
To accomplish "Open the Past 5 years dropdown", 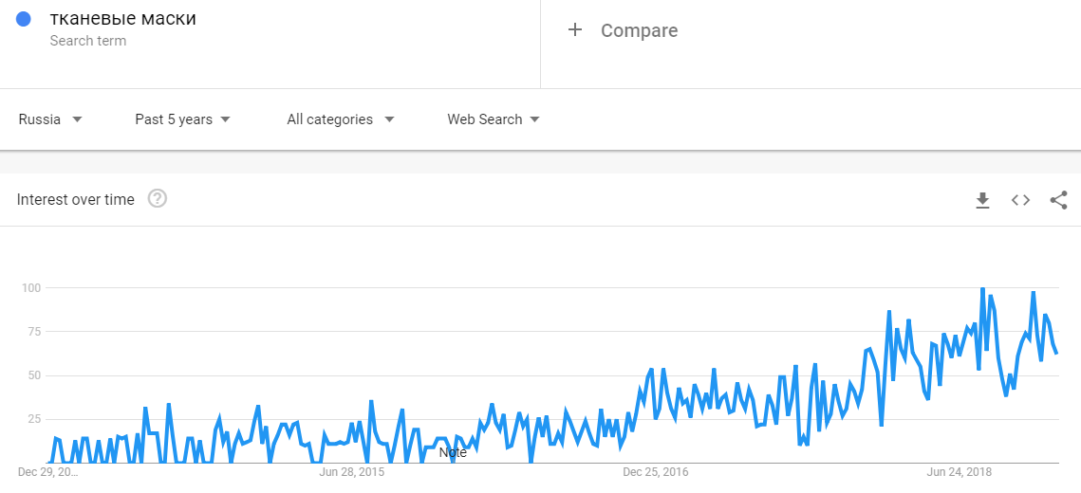I will coord(183,119).
